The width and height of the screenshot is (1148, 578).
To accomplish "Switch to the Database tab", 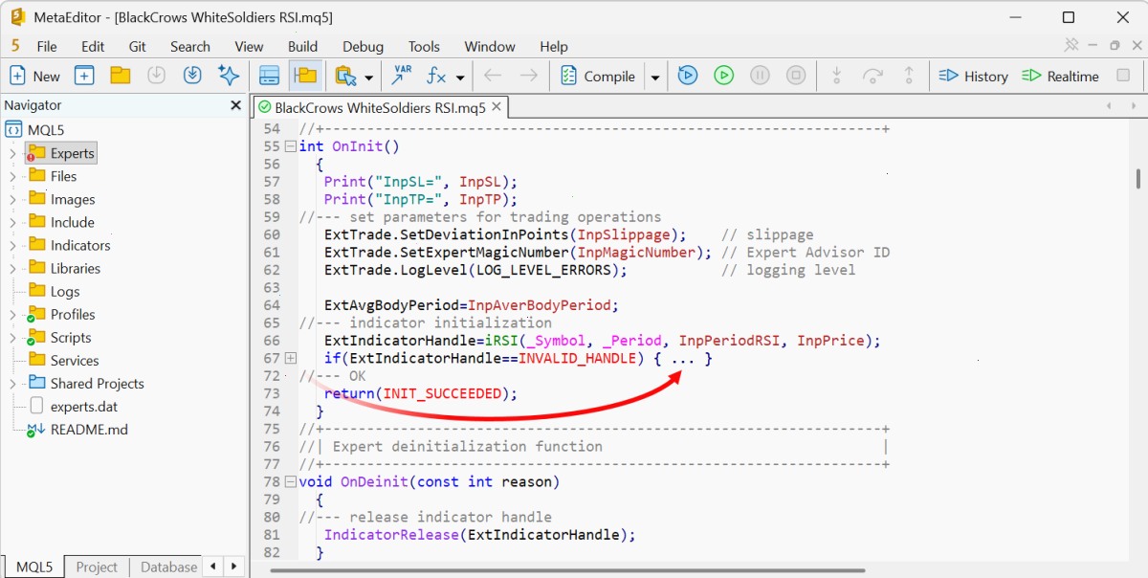I will click(x=168, y=567).
